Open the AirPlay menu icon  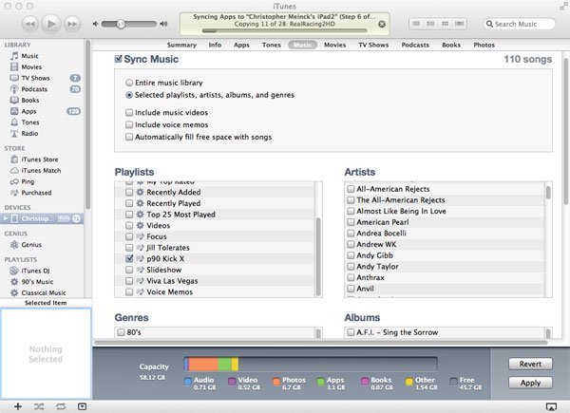pos(551,406)
